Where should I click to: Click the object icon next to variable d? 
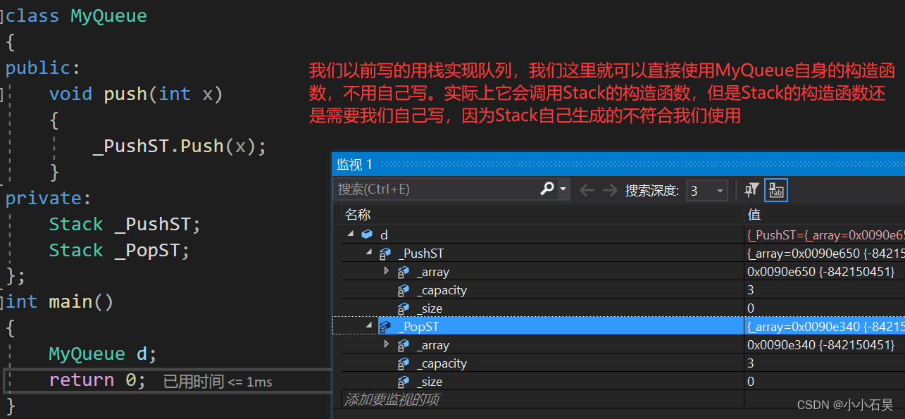pos(366,234)
